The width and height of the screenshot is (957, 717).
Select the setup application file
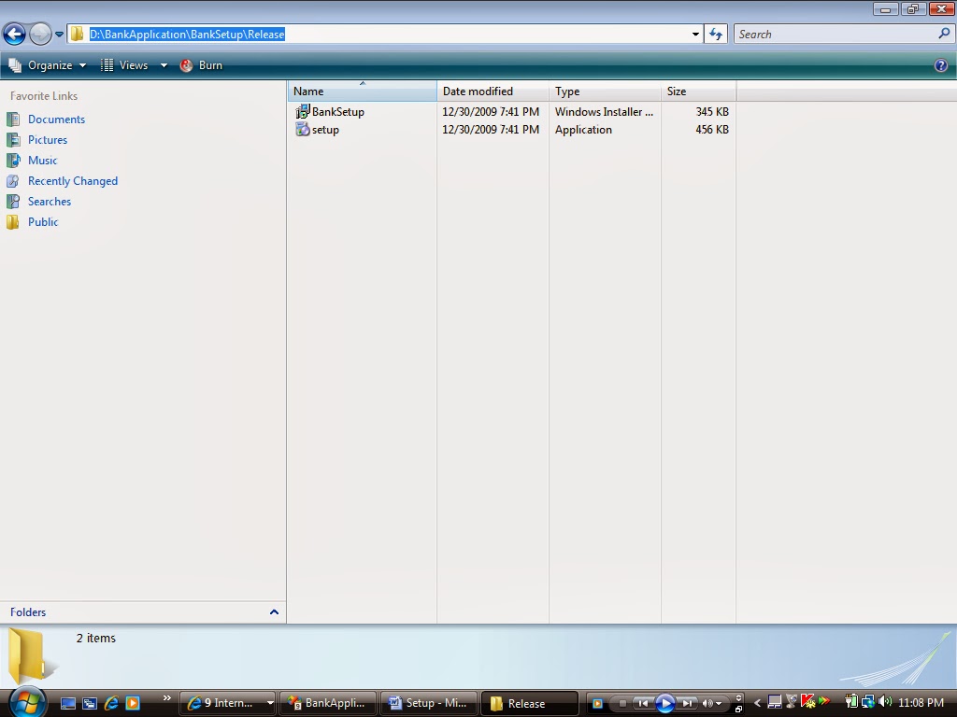[x=325, y=129]
